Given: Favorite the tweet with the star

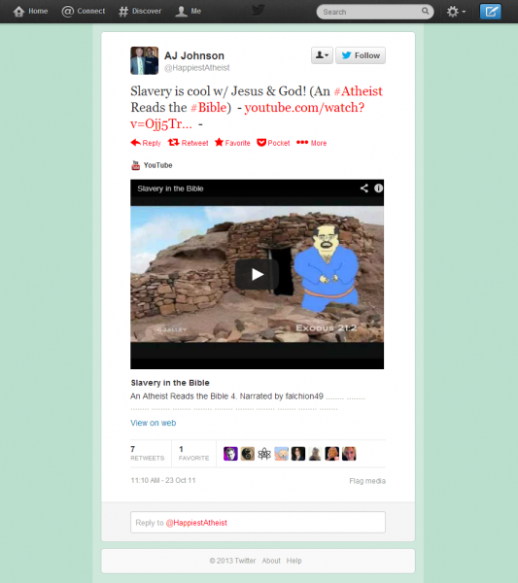Looking at the screenshot, I should click(x=232, y=143).
